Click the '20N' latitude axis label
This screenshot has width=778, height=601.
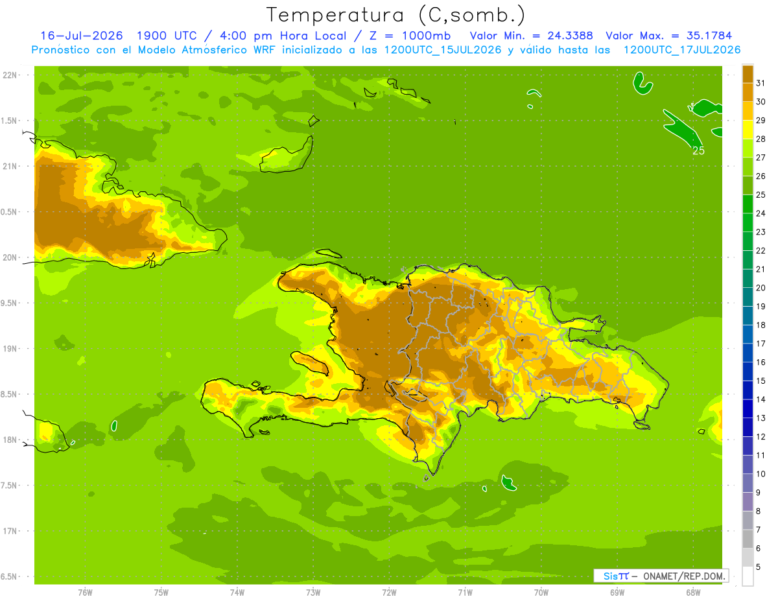tap(10, 258)
